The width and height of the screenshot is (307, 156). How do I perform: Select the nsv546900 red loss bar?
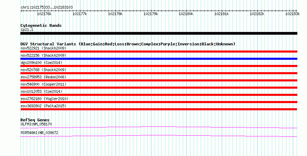[x=159, y=88]
